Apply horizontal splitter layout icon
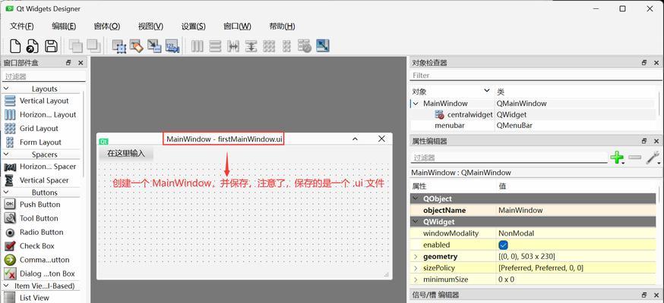 (233, 45)
